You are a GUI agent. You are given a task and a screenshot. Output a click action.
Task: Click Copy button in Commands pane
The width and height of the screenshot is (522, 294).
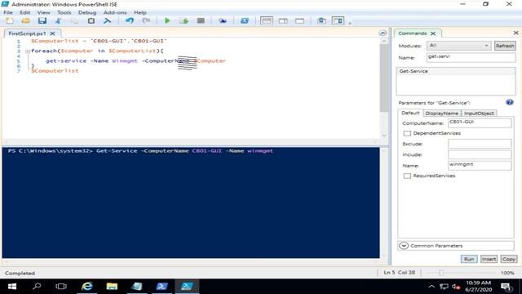tap(509, 259)
